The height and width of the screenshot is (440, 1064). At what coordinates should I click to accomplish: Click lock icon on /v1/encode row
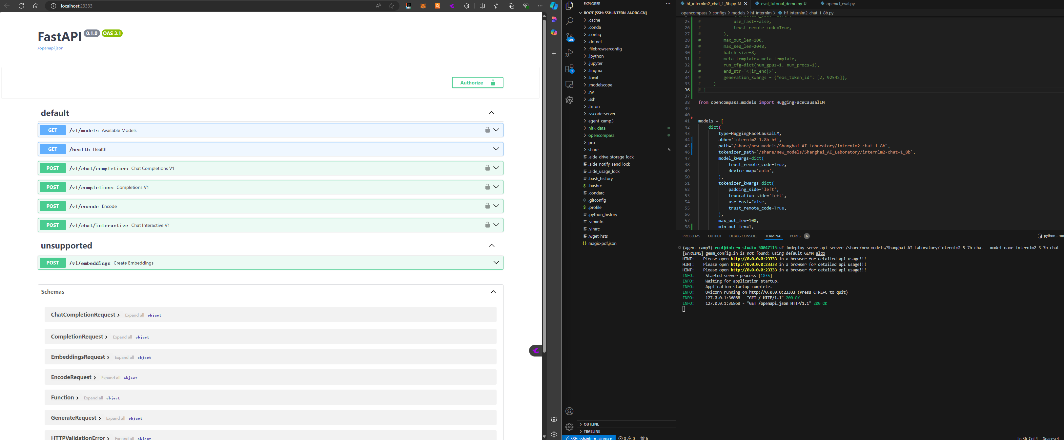point(487,206)
